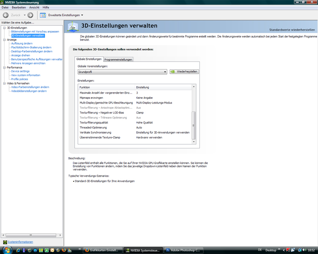Open the Erweiterte Einstellungen dropdown arrow
This screenshot has width=318, height=254.
(82, 15)
